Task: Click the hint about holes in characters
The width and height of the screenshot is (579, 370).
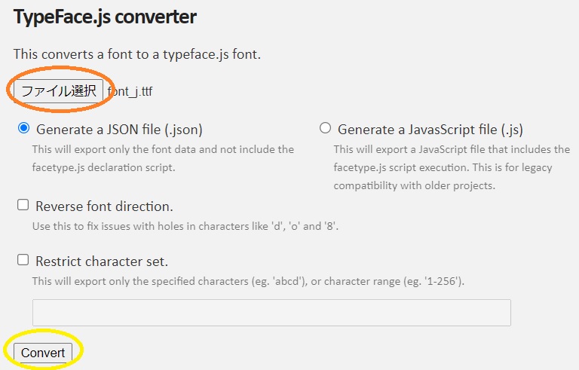Action: (185, 225)
